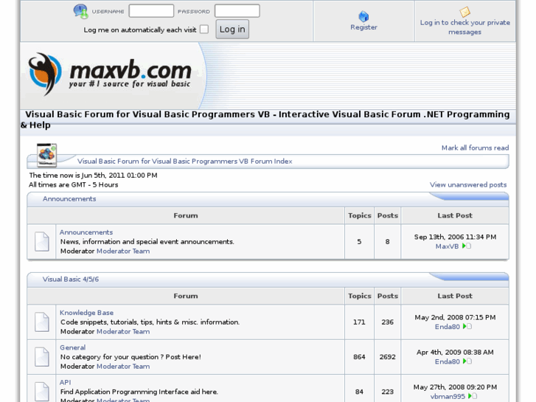
Task: Open View unanswered posts link
Action: click(x=468, y=184)
